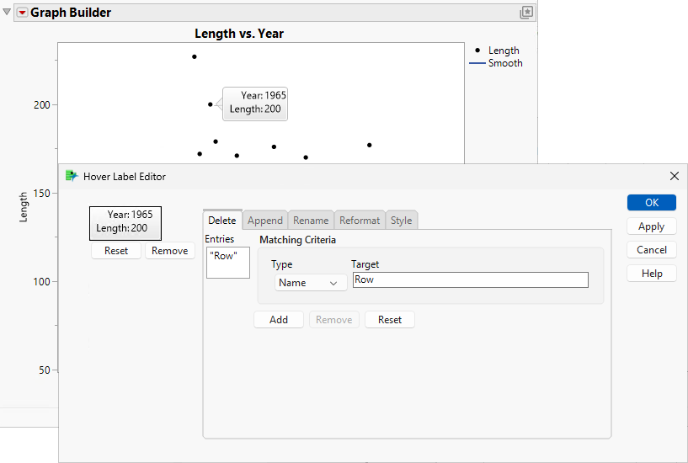Click the Hover Label Editor title icon

(x=71, y=176)
